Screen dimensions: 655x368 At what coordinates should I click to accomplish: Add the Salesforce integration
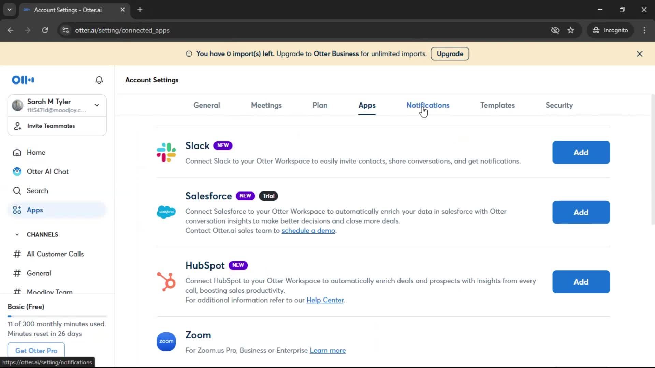coord(581,212)
